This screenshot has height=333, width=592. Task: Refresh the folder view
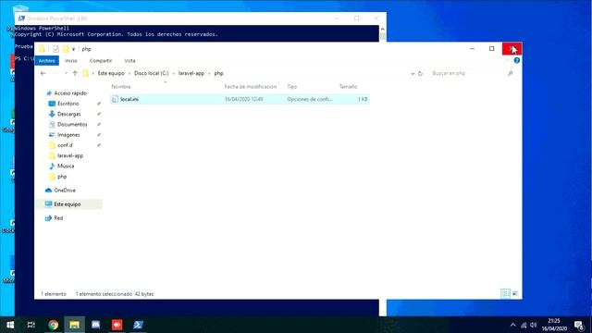tap(420, 74)
